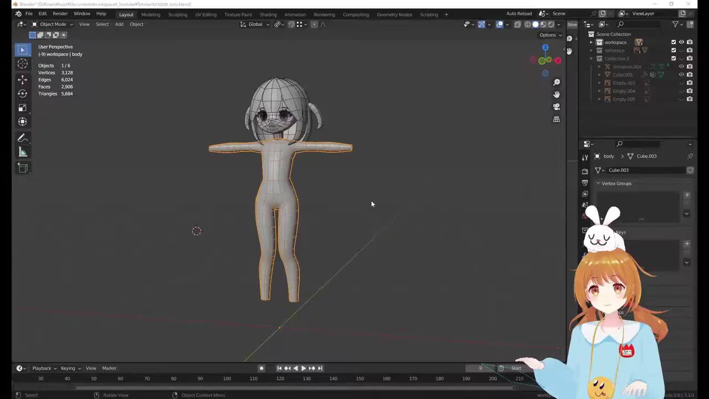Viewport: 709px width, 399px height.
Task: Disable rendering of Empty.003
Action: (690, 83)
